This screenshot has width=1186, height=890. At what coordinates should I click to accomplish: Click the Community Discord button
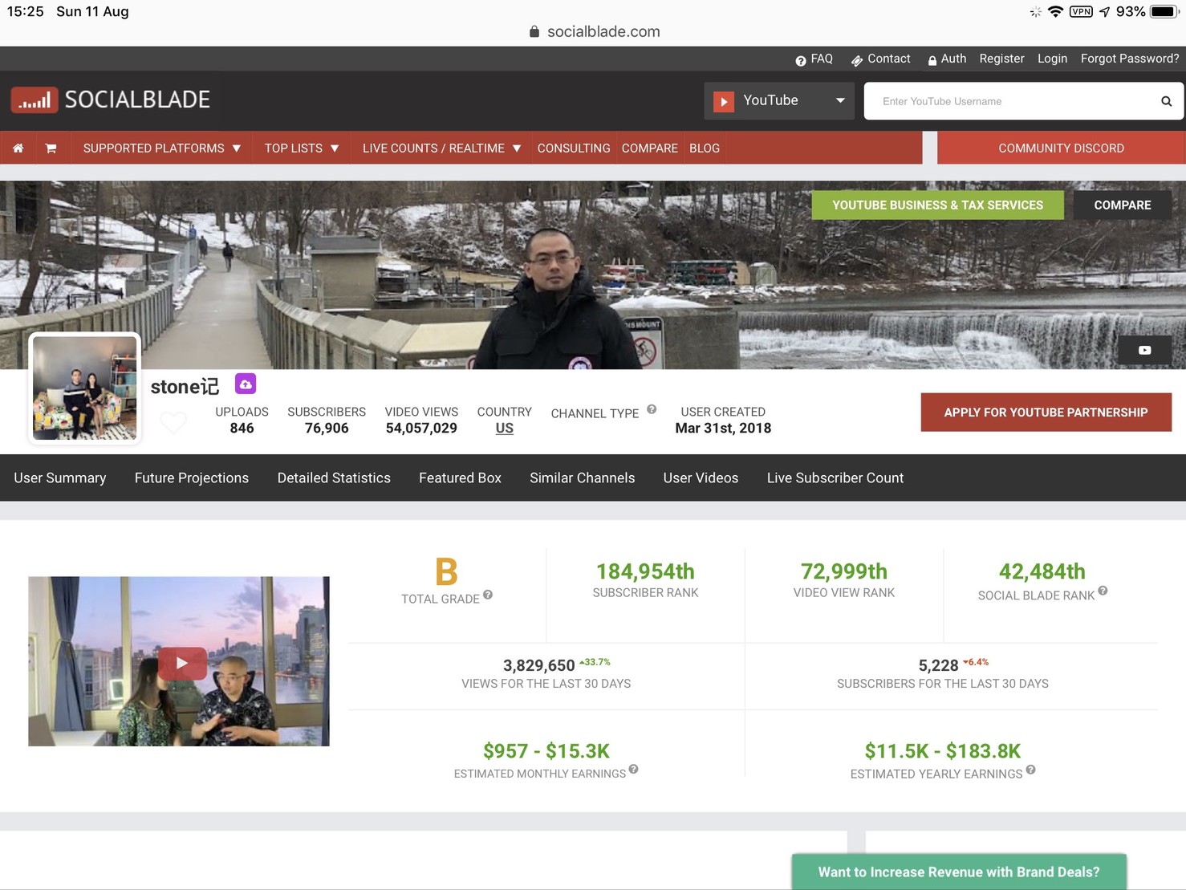click(x=1061, y=148)
